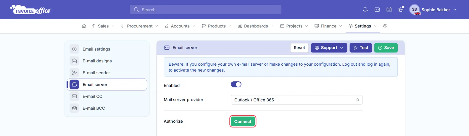This screenshot has width=469, height=136.
Task: Click the green Connect button
Action: tap(243, 122)
